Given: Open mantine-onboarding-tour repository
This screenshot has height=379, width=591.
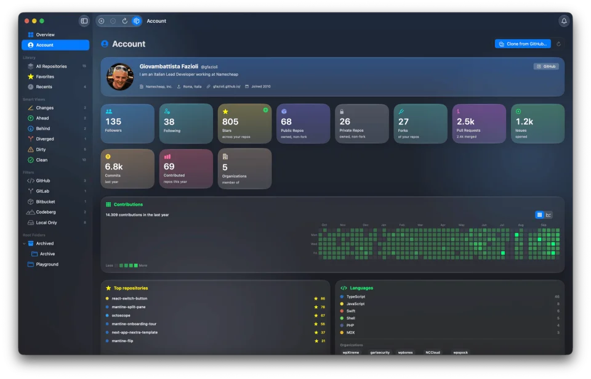Looking at the screenshot, I should point(215,324).
